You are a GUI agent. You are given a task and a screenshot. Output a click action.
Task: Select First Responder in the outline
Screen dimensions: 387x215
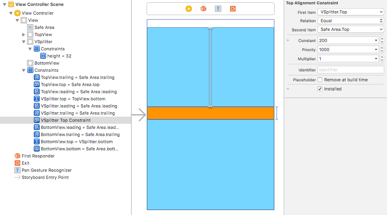(38, 156)
